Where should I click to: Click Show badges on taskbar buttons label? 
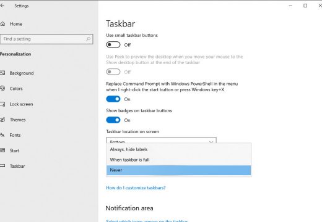139,110
